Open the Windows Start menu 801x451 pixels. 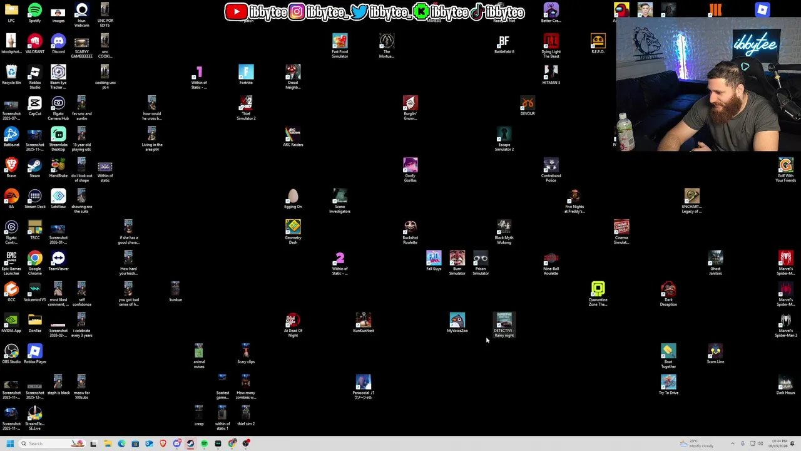(x=9, y=443)
